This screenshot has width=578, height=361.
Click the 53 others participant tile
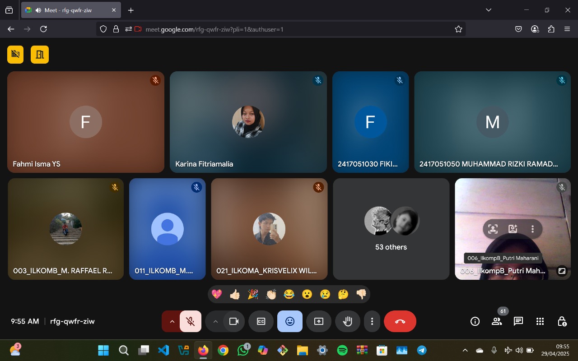coord(391,229)
